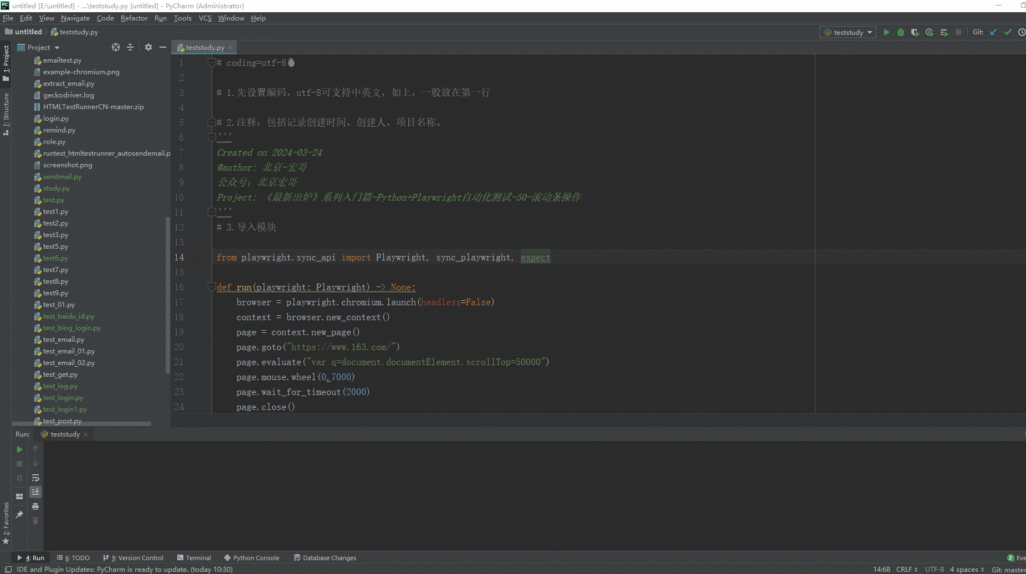Select test_baidu_id.py in the Project tree
This screenshot has width=1026, height=574.
pos(69,316)
